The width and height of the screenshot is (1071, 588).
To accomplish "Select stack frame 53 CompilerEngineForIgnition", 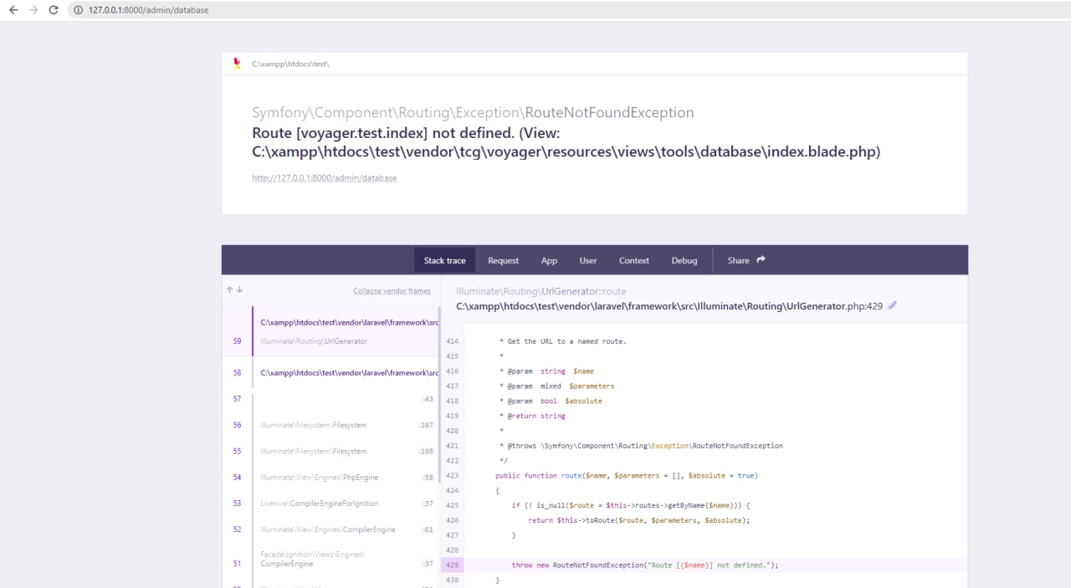I will (x=331, y=503).
